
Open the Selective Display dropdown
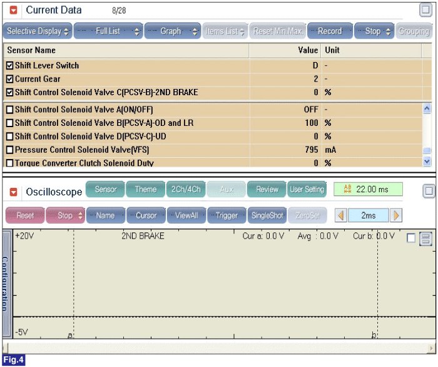coord(38,31)
